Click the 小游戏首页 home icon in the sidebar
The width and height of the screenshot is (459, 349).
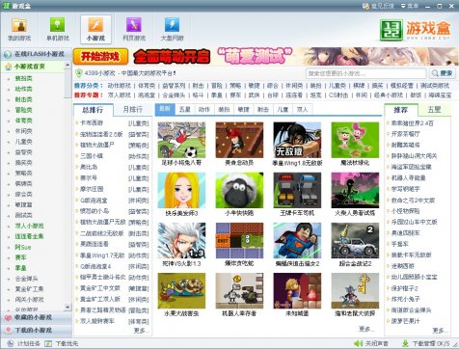click(9, 67)
